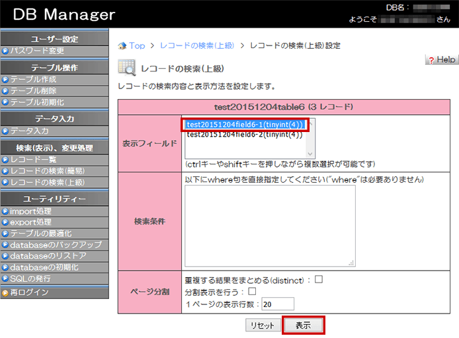Screen dimensions: 459x338
Task: Select test20151204field6-2 in the field list
Action: coord(244,134)
